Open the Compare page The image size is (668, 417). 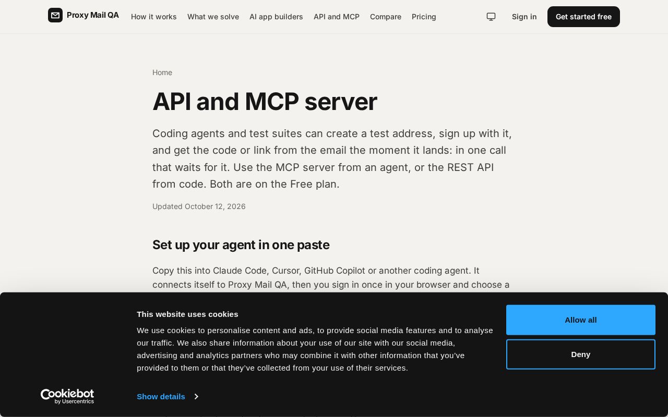click(386, 17)
